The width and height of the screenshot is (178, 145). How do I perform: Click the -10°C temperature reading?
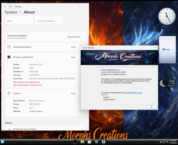point(171,81)
